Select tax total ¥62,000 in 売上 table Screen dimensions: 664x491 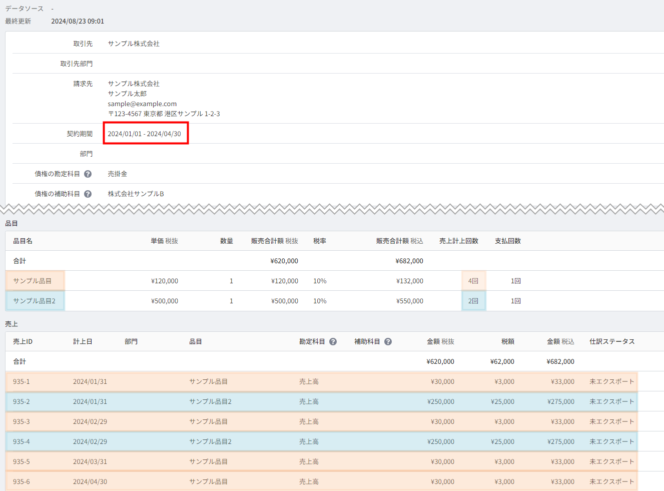[502, 361]
